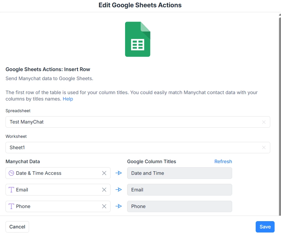Screen dimensions: 281x236
Task: Click the arrow icon pointing to Phone column
Action: point(119,206)
